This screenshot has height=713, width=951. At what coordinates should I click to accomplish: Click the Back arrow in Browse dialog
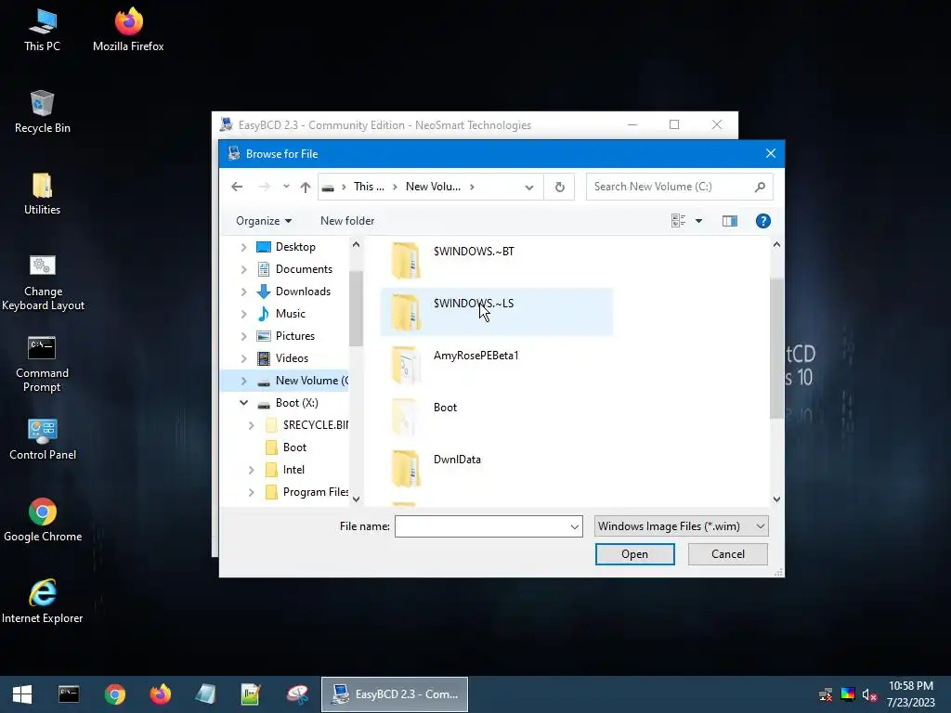tap(237, 187)
